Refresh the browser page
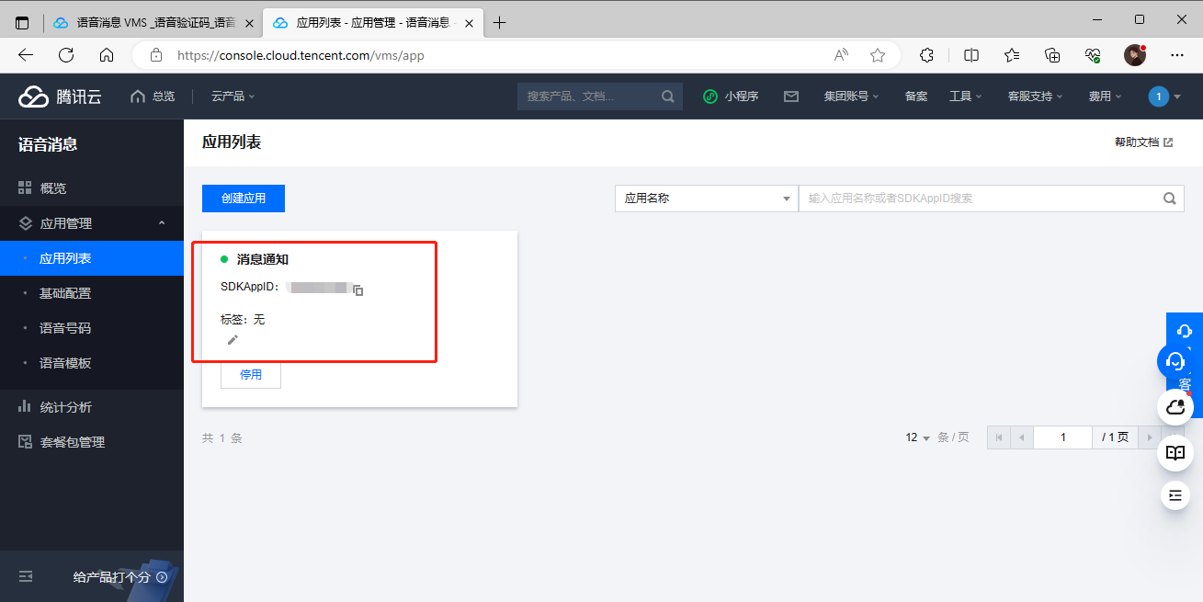This screenshot has height=602, width=1203. [x=66, y=55]
